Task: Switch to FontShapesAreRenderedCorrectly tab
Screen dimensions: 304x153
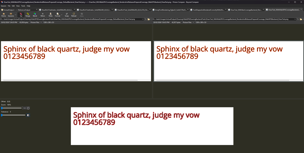Action: click(x=208, y=10)
